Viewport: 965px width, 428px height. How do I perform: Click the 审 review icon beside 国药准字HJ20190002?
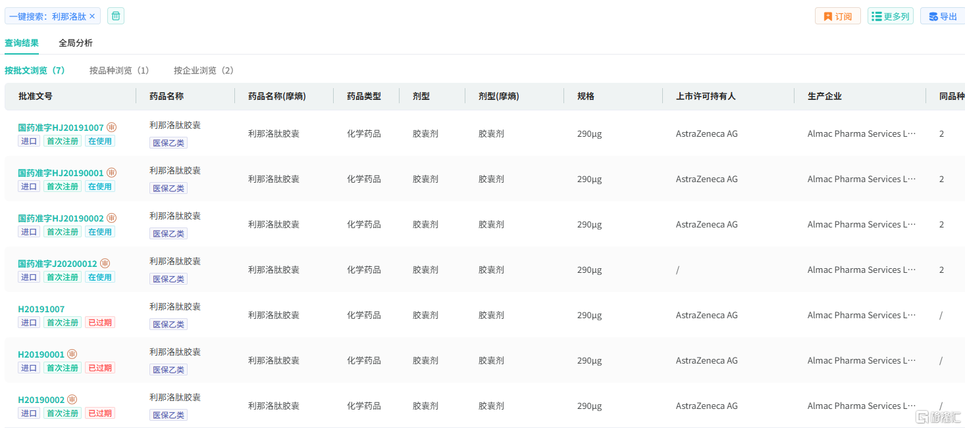[x=112, y=218]
